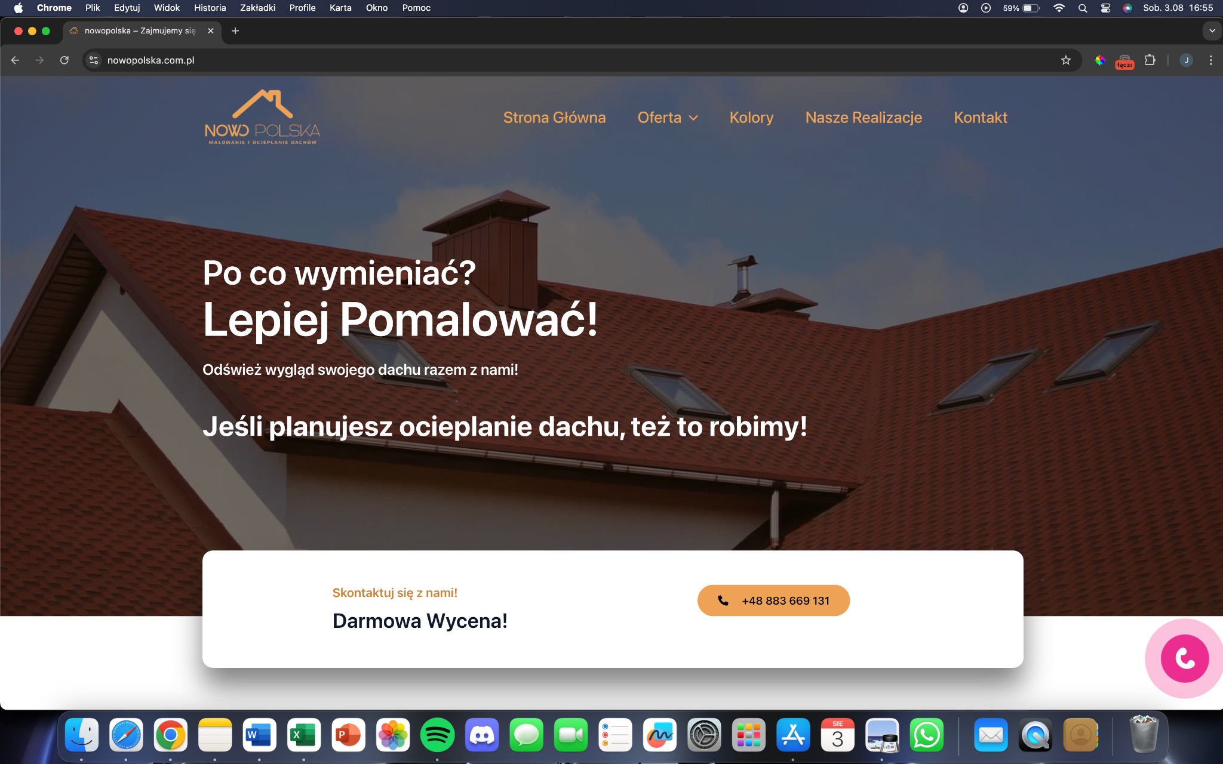Open the pink floating call widget
The image size is (1223, 764).
[x=1184, y=658]
